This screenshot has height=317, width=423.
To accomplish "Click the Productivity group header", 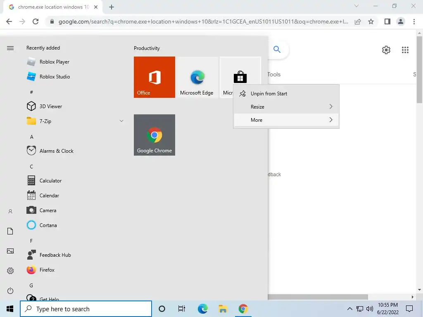I will tap(147, 48).
